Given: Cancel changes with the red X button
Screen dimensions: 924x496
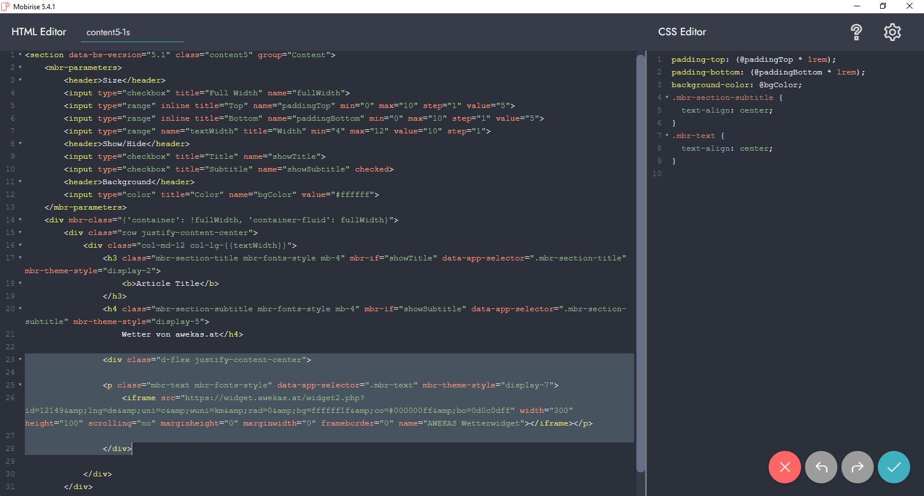Looking at the screenshot, I should click(x=784, y=467).
